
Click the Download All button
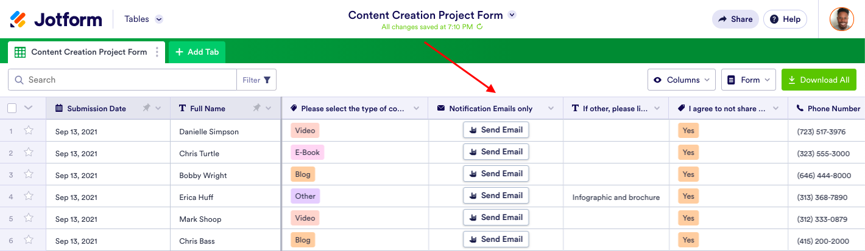click(x=818, y=80)
